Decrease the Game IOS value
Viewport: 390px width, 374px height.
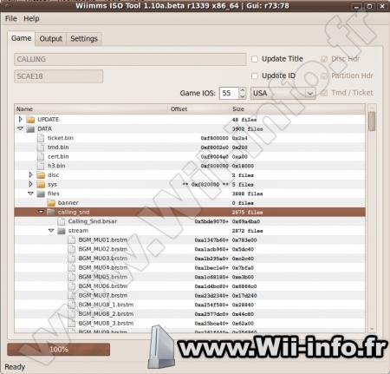243,96
